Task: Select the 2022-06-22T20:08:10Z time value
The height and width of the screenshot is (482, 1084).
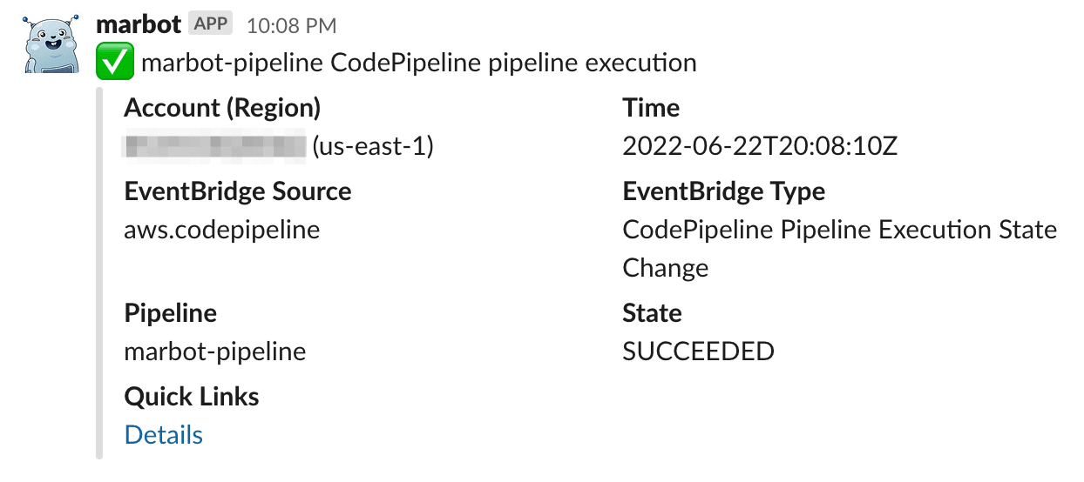Action: 760,146
